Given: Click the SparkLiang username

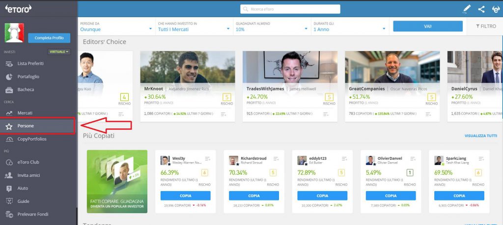Looking at the screenshot, I should pyautogui.click(x=456, y=159).
